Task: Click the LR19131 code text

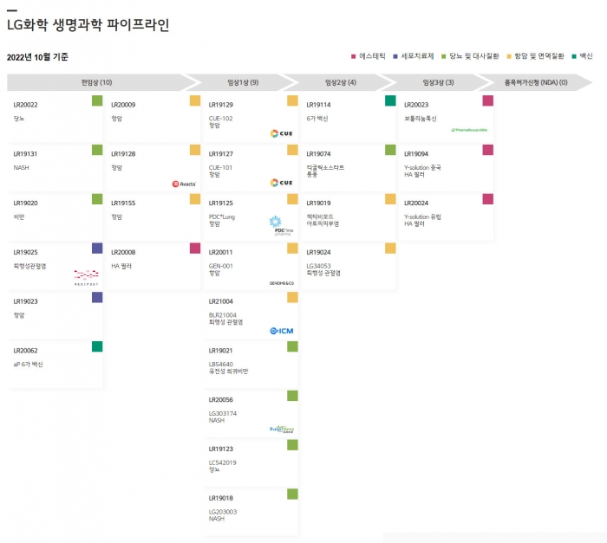Action: [25, 154]
